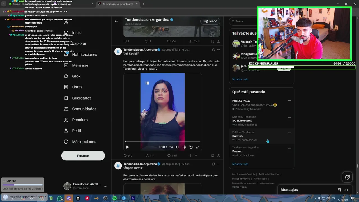
Task: Share the Juli Savioli post
Action: pyautogui.click(x=218, y=155)
